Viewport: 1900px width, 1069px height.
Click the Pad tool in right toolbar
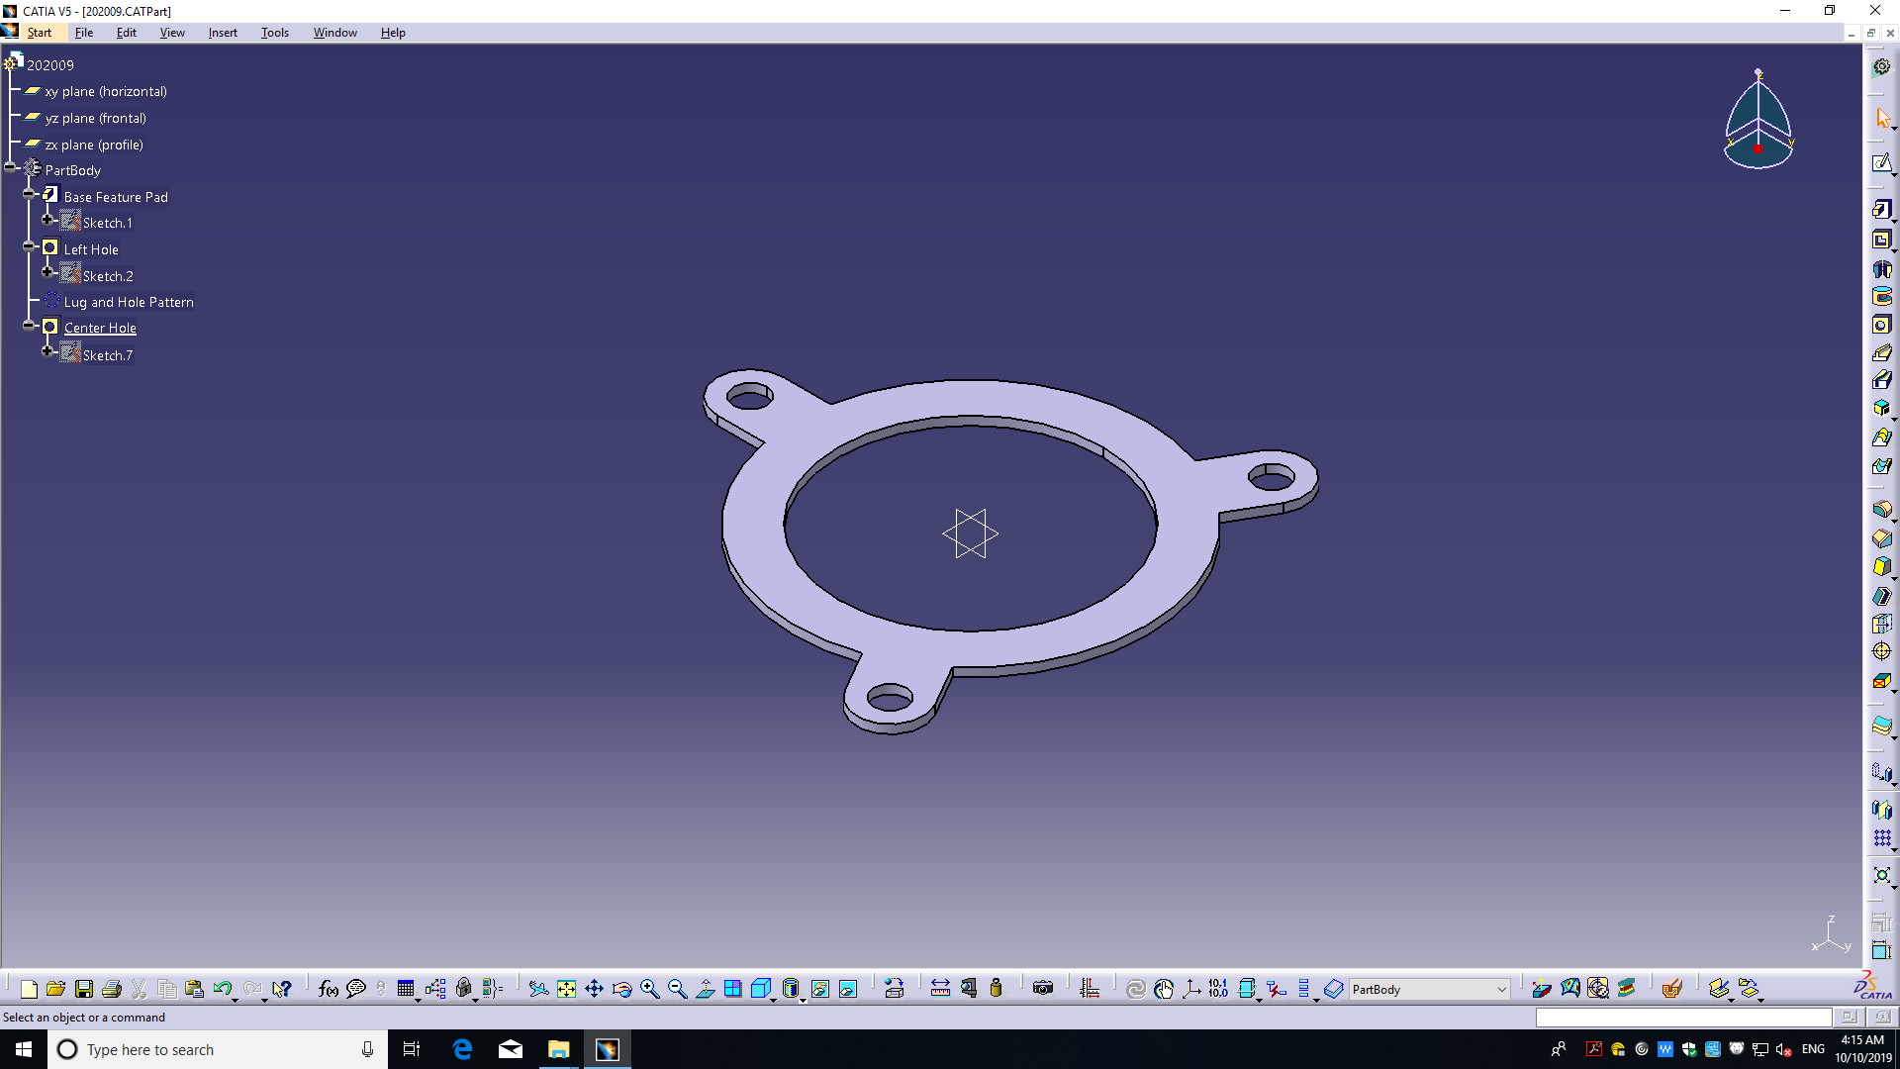click(x=1881, y=210)
